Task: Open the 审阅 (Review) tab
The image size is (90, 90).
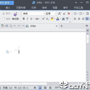Action: pos(44,8)
